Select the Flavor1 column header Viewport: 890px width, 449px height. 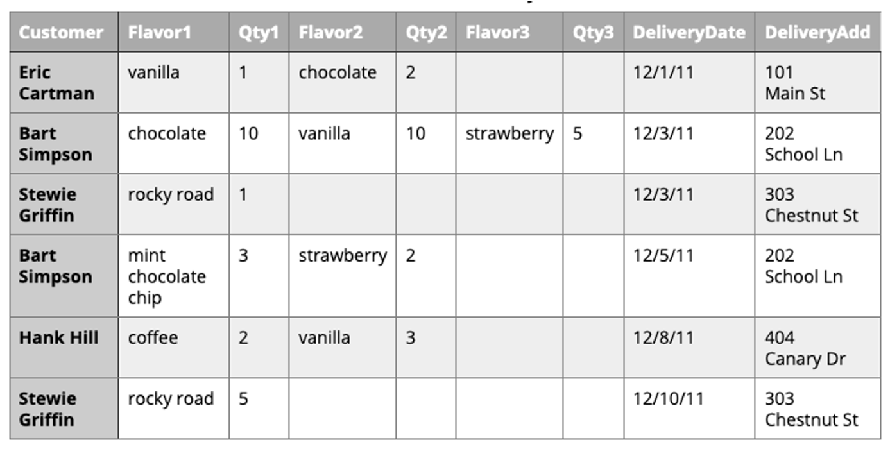click(x=160, y=32)
